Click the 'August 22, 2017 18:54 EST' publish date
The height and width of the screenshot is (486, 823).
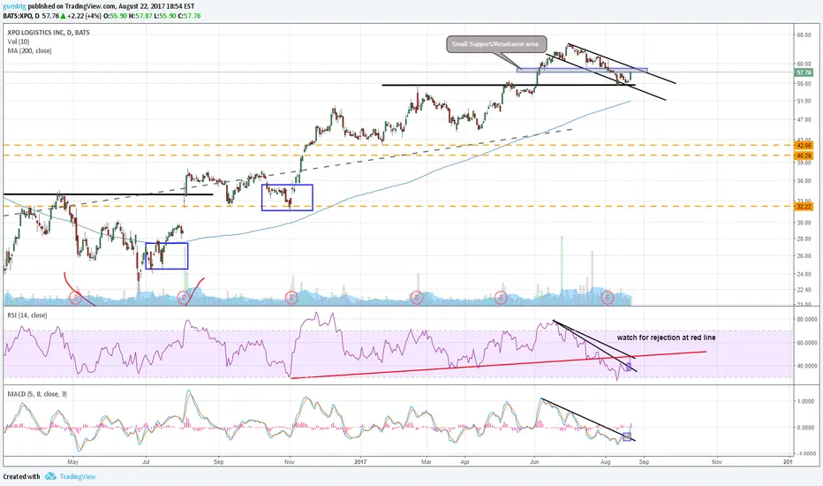click(155, 6)
